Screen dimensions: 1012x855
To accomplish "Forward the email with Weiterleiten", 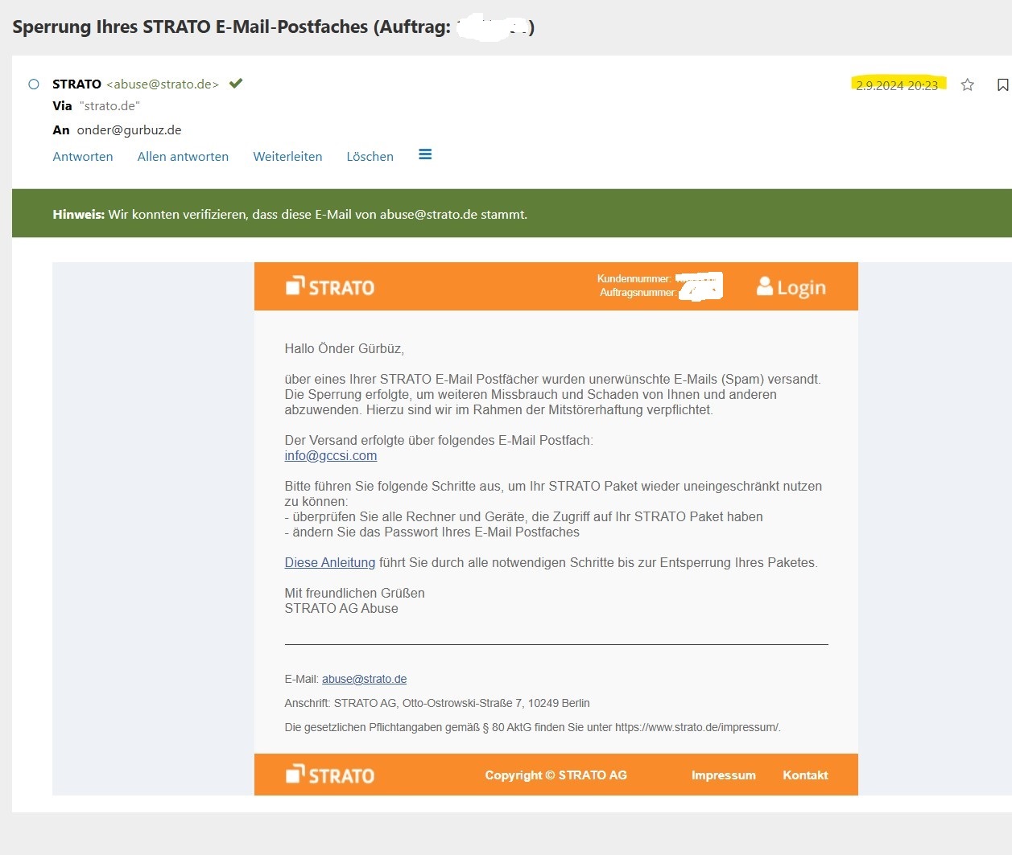I will tap(287, 157).
